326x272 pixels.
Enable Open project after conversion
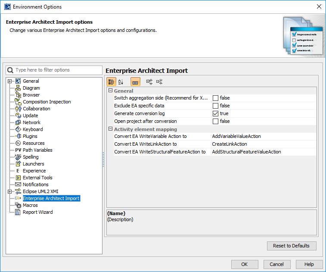(x=216, y=121)
